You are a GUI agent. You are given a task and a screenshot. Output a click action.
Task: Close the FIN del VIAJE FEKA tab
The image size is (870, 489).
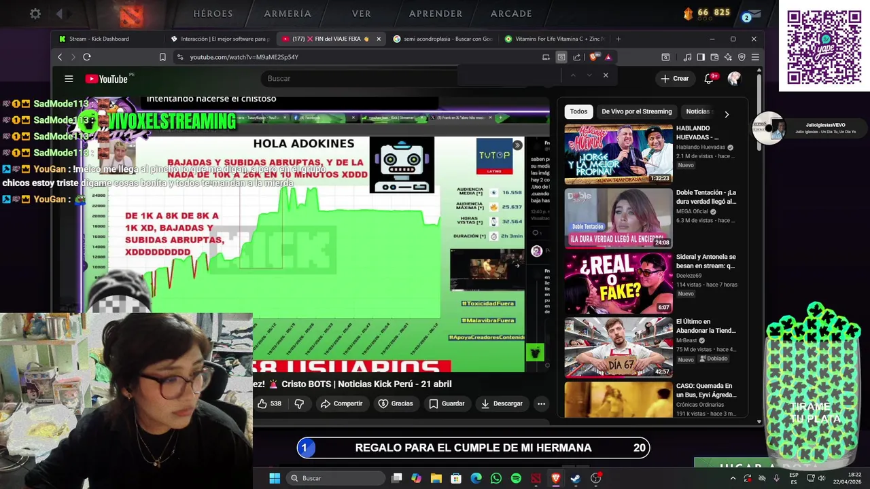(x=379, y=39)
